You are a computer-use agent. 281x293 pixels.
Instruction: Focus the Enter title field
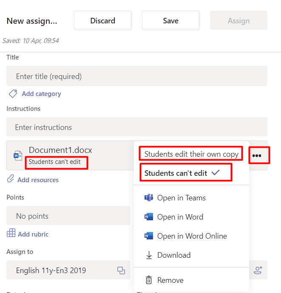137,76
